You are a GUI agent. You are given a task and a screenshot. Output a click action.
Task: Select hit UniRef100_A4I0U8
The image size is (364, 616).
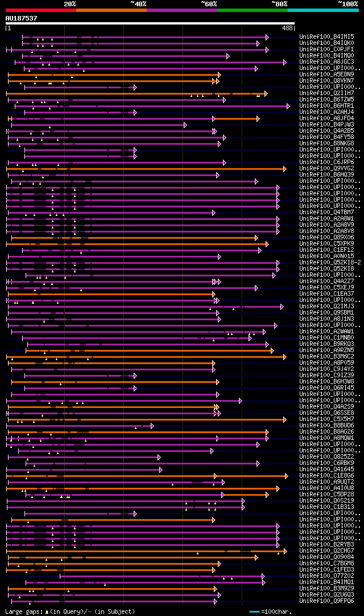click(326, 489)
